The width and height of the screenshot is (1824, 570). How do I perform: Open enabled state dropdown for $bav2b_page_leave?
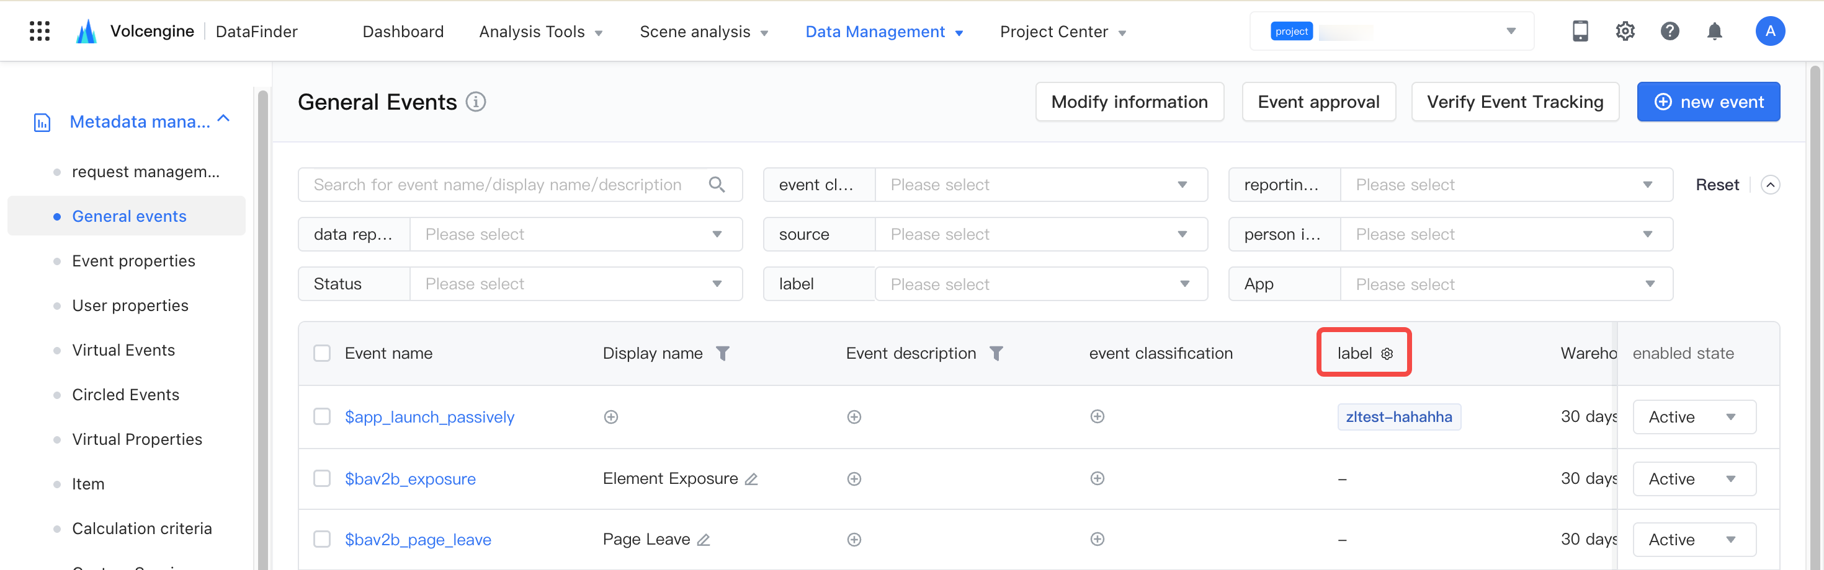coord(1694,540)
